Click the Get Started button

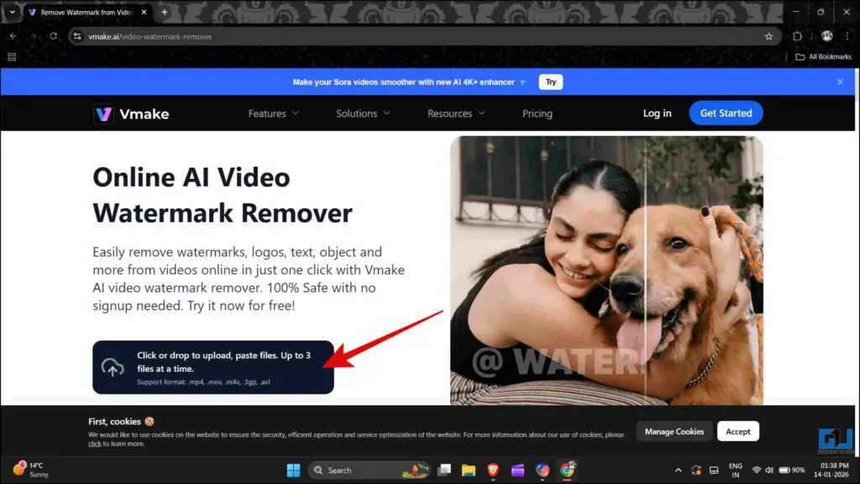click(x=726, y=112)
